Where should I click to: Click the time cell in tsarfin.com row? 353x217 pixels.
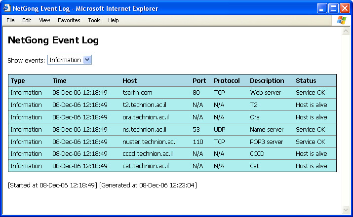[x=80, y=93]
